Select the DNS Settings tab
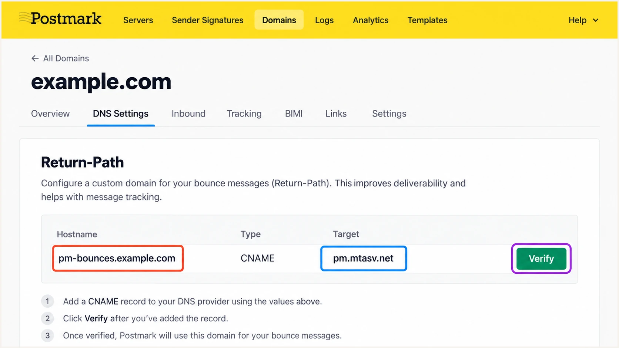The width and height of the screenshot is (619, 348). 121,114
